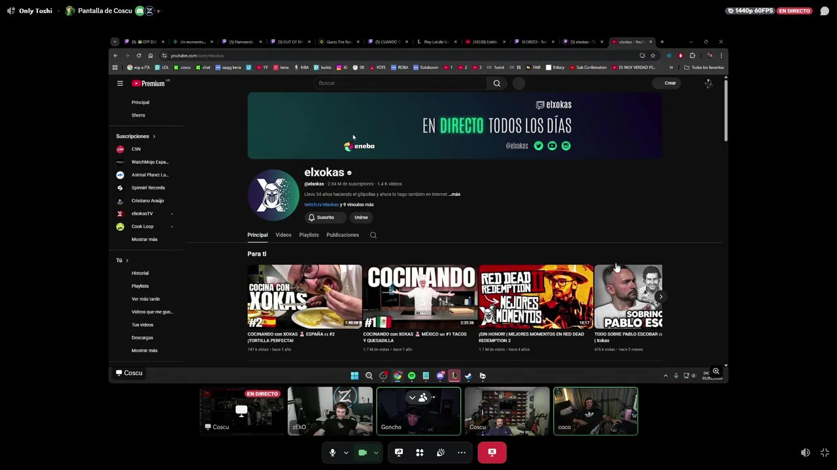Viewport: 837px width, 470px height.
Task: Click the YouTube Buscar search field
Action: click(400, 83)
